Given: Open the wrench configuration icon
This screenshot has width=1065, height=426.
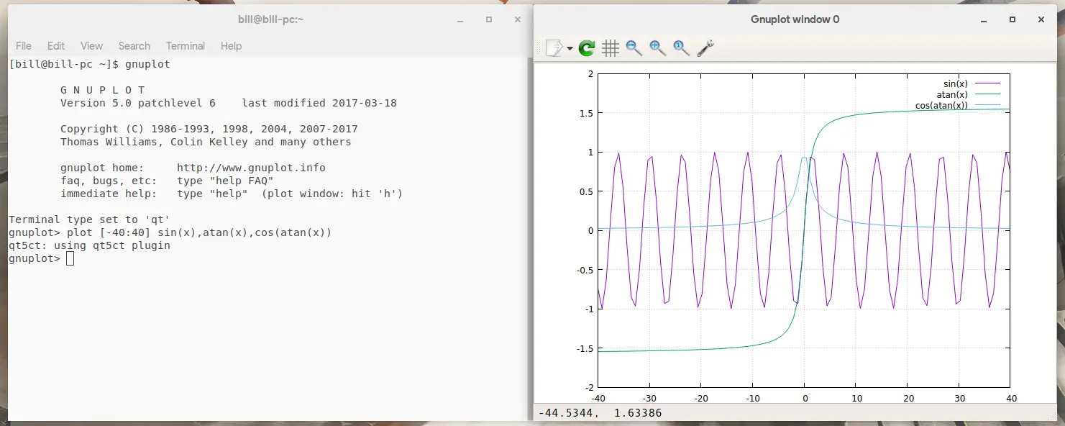Looking at the screenshot, I should (705, 48).
